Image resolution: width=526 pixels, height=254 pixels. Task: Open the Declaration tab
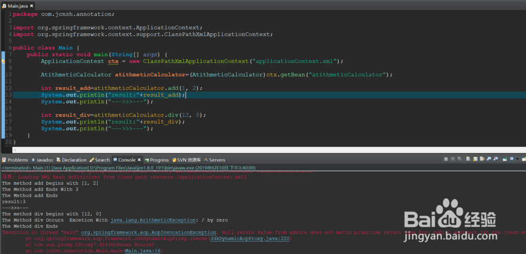[72, 160]
